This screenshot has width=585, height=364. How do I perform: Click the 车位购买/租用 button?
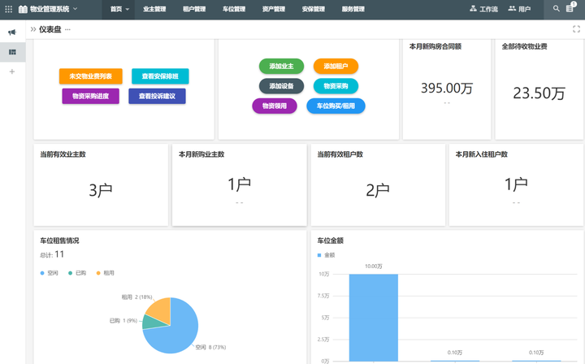(x=336, y=106)
